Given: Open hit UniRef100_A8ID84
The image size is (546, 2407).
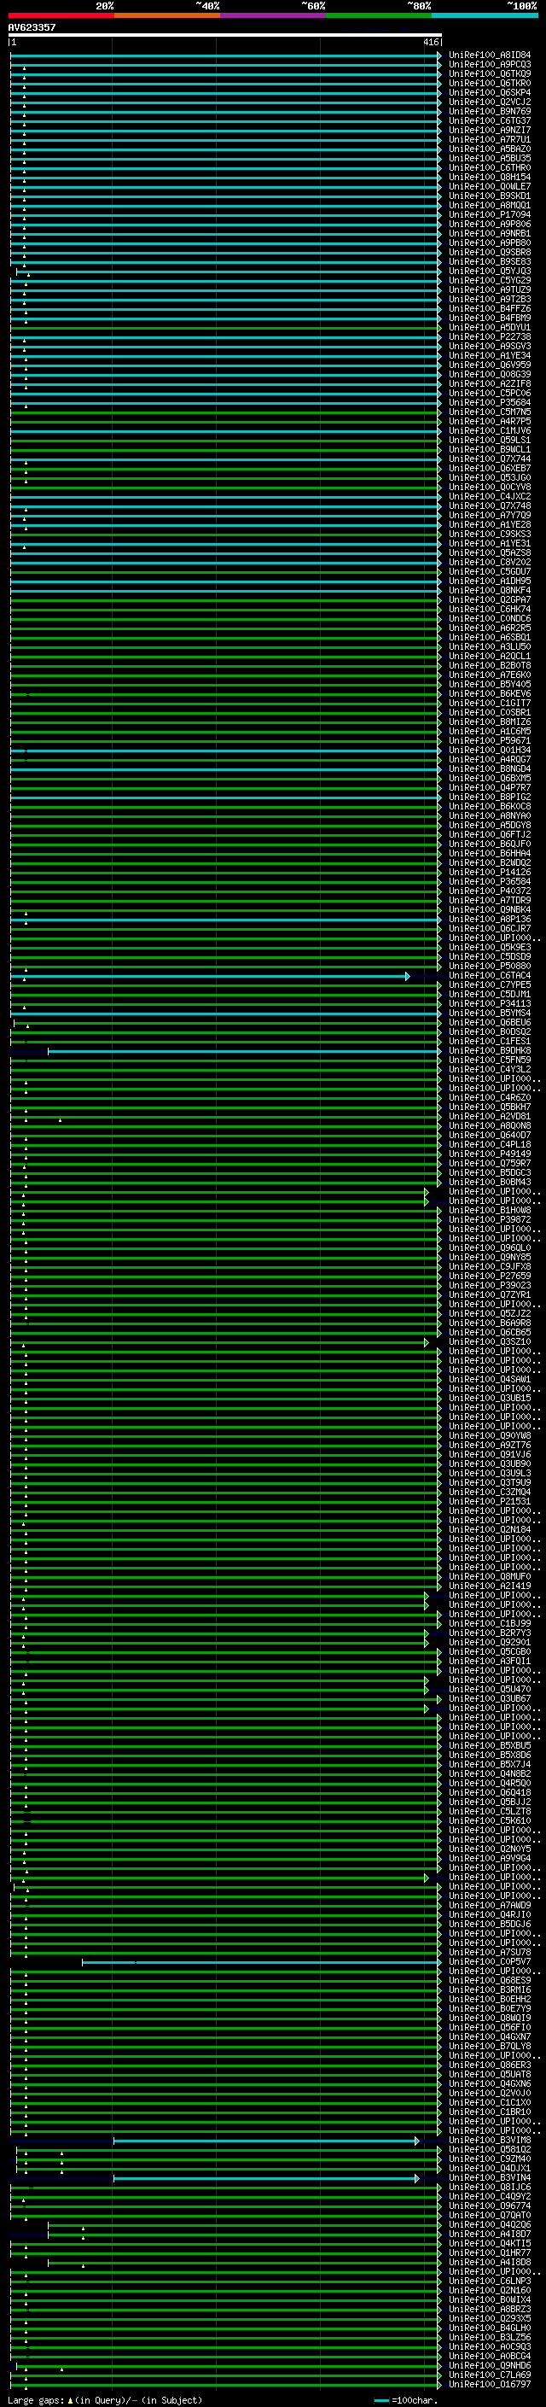Looking at the screenshot, I should click(x=490, y=56).
